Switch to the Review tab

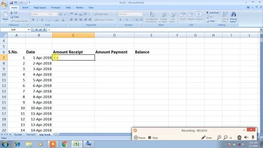[x=80, y=7]
